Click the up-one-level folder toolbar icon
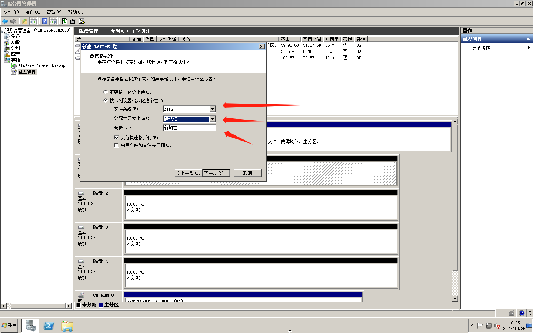The height and width of the screenshot is (333, 533). click(x=25, y=21)
